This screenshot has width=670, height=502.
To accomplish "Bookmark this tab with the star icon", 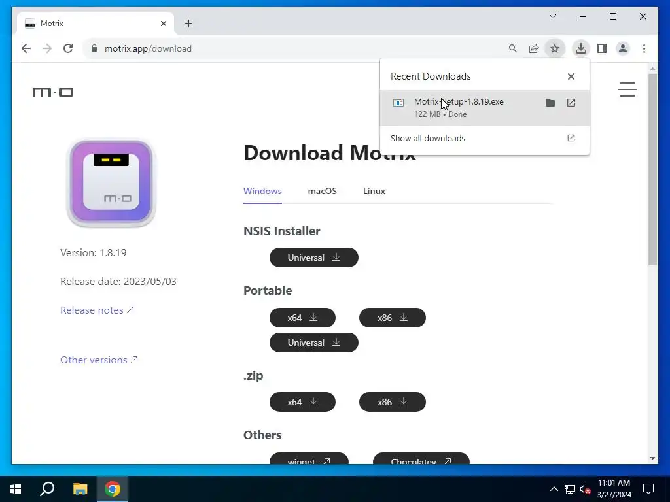I will (x=555, y=48).
